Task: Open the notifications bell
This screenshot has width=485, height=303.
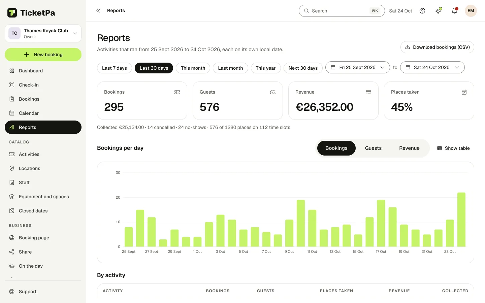Action: point(455,11)
